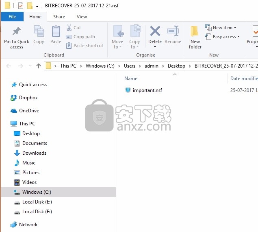Click the Network icon in sidebar
The image size is (258, 232).
pos(14,225)
